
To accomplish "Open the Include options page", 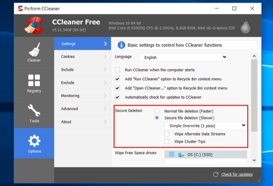I will point(82,70).
